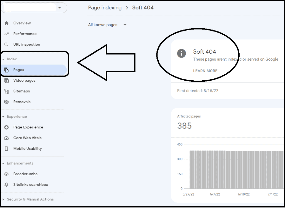Click the Performance trend icon

tap(6, 34)
